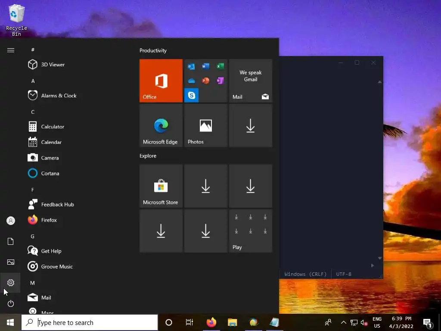The height and width of the screenshot is (331, 441).
Task: Click the Power button in Start sidebar
Action: click(x=11, y=303)
